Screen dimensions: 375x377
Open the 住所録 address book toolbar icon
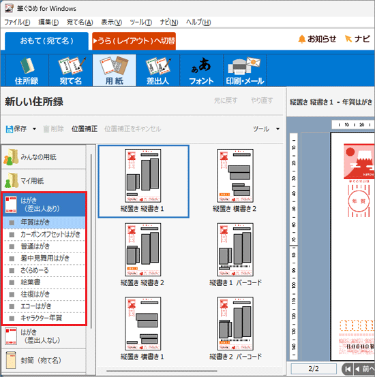click(x=27, y=70)
